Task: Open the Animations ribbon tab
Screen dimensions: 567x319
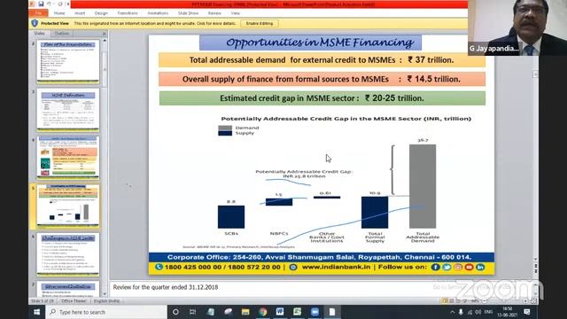Action: (158, 13)
